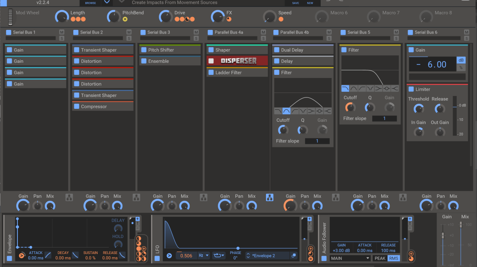Click Mod Wheel strip icon
Image resolution: width=477 pixels, height=267 pixels.
point(11,17)
